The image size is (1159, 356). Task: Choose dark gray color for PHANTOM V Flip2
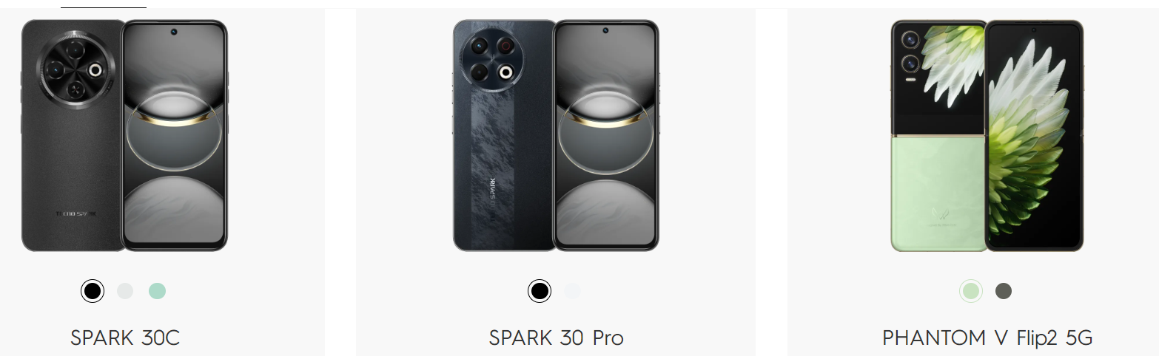pos(1004,291)
